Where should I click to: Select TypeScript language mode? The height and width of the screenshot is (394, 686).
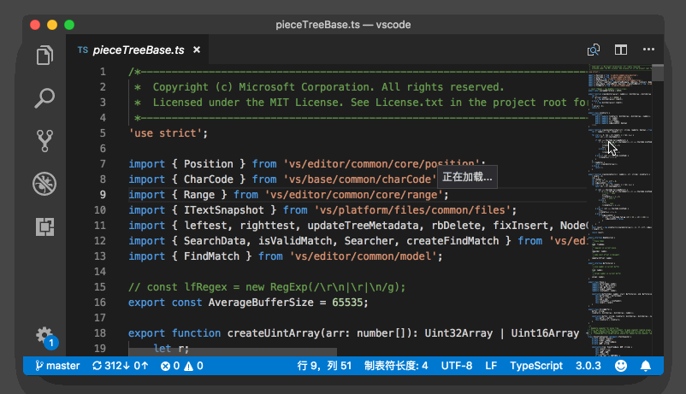click(x=536, y=366)
